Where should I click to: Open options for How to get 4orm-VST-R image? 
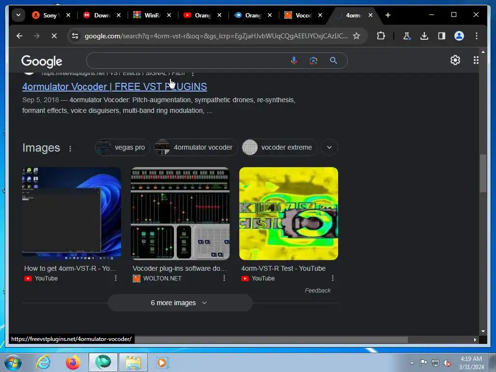pyautogui.click(x=116, y=278)
